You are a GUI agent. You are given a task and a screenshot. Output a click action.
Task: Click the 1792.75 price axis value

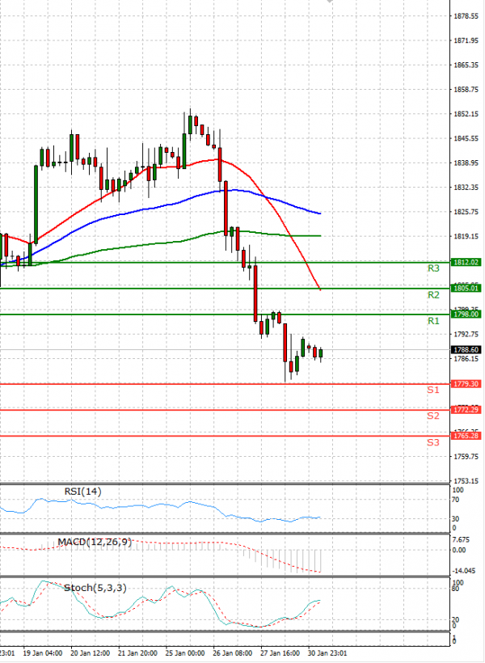466,335
